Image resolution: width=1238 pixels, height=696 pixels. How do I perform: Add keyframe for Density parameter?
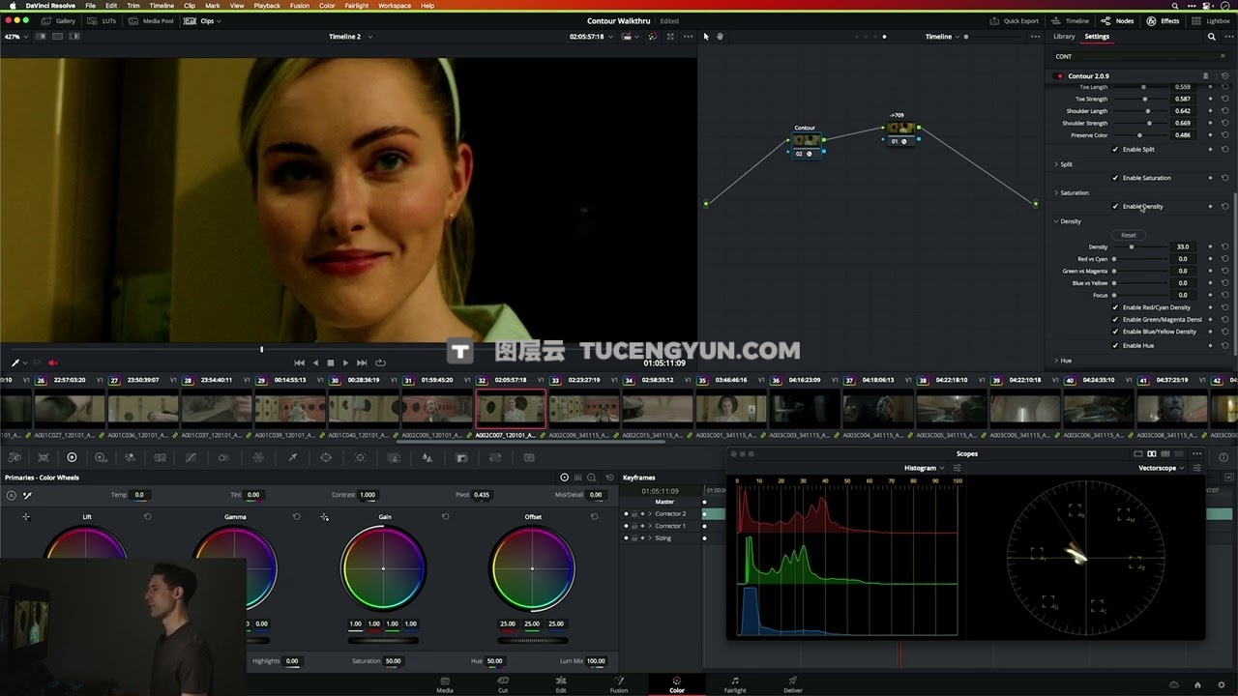click(x=1209, y=246)
